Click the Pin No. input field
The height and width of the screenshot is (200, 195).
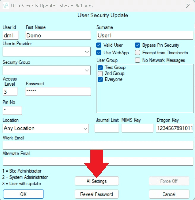[x=12, y=111]
